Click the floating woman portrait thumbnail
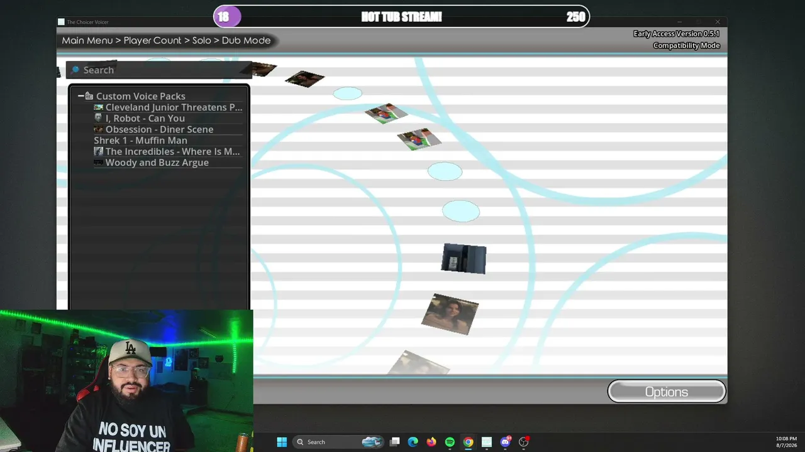Screen dimensions: 805x452 coord(450,314)
